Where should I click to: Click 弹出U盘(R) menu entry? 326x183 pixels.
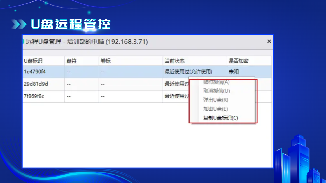point(216,100)
